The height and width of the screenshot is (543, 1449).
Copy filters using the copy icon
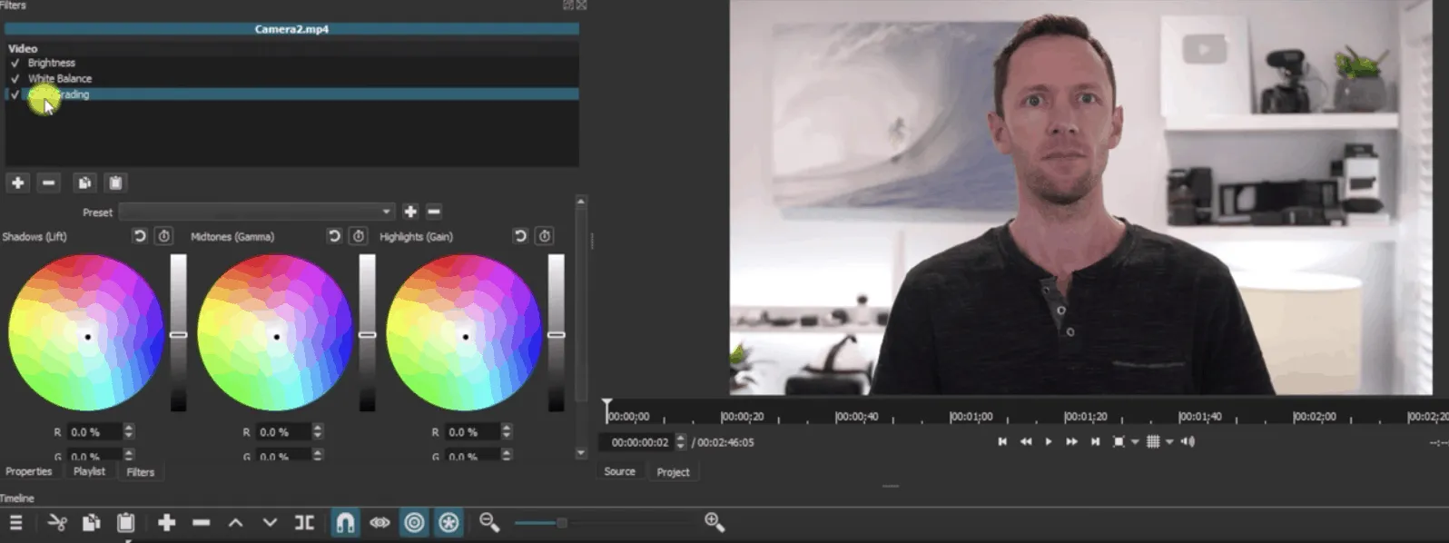[84, 183]
